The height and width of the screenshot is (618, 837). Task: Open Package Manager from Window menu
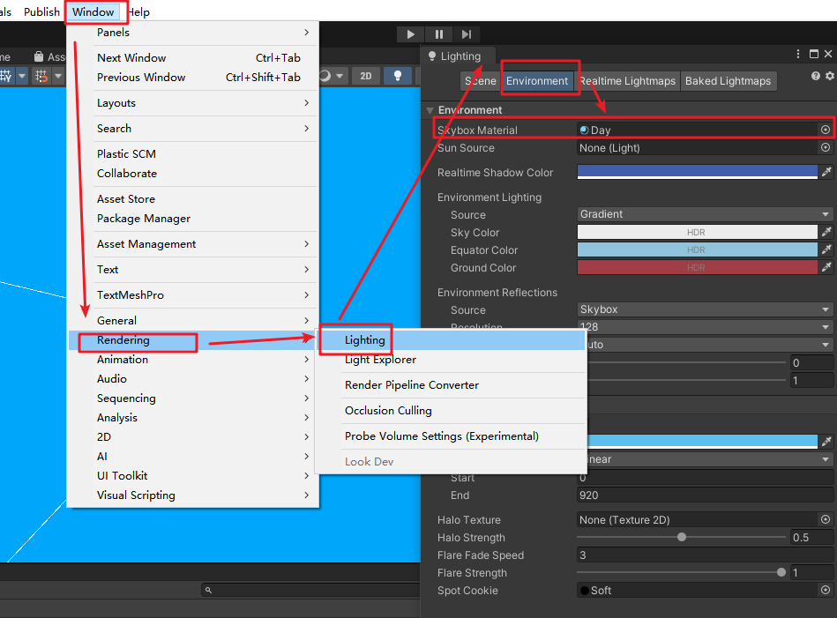click(144, 219)
